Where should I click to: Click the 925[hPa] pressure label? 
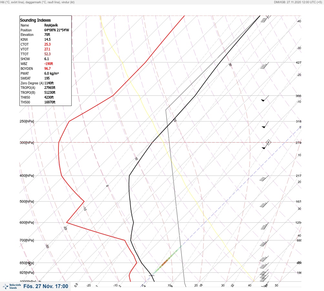click(x=27, y=273)
